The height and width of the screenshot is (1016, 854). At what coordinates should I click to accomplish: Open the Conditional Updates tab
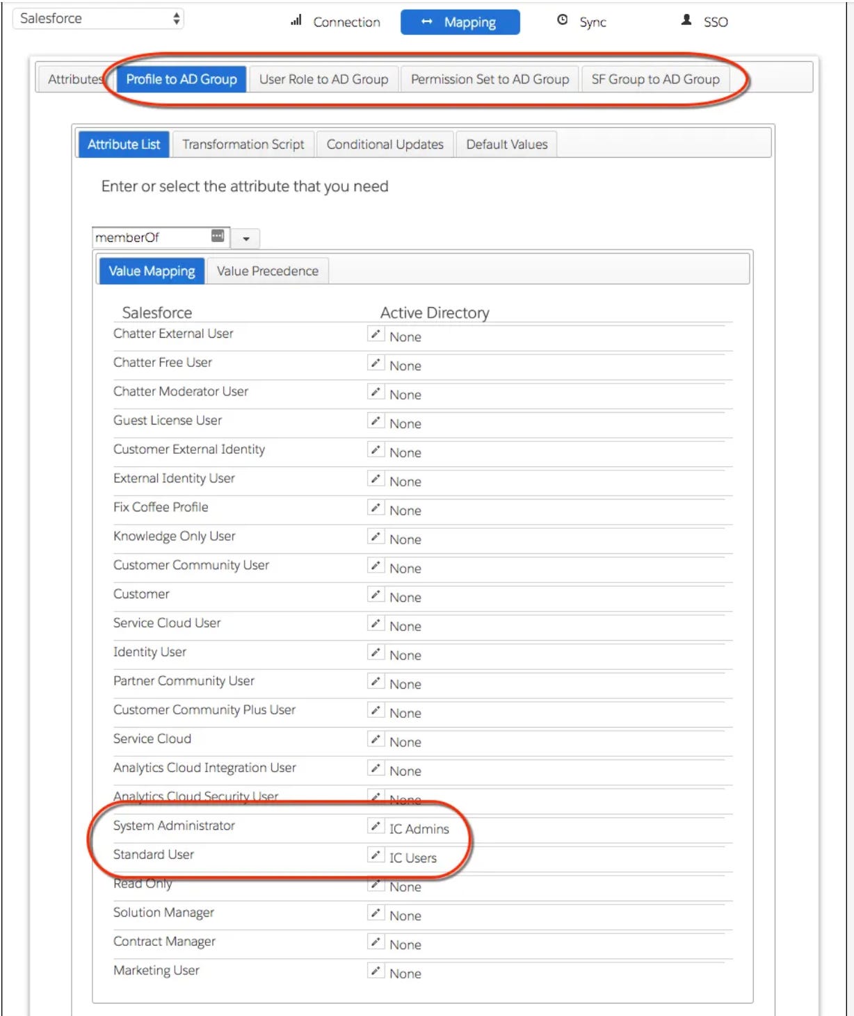click(385, 145)
